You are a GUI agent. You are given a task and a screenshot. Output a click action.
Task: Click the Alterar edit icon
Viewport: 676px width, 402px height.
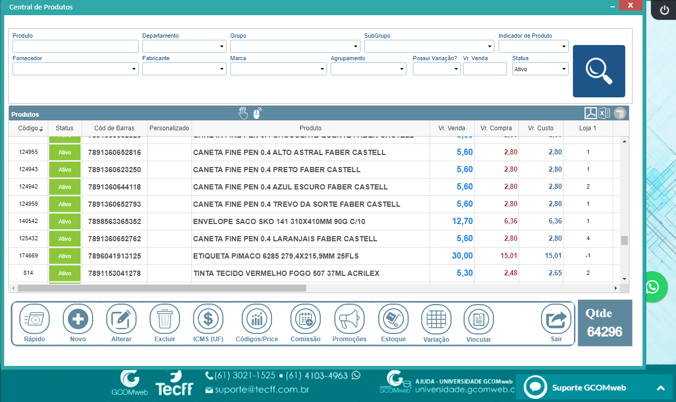[x=121, y=319]
